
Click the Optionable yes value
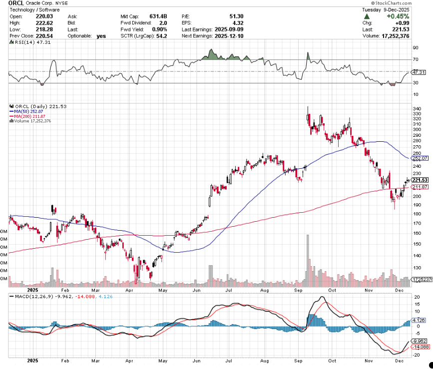(101, 35)
